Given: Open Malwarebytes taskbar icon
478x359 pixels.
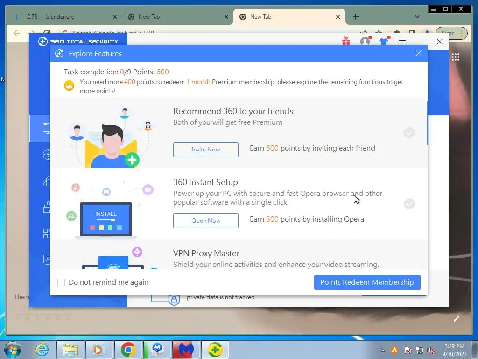Looking at the screenshot, I should coord(186,350).
